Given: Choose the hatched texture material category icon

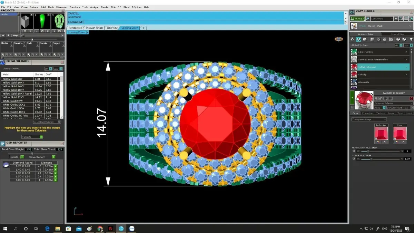Looking at the screenshot, I should coord(379,39).
